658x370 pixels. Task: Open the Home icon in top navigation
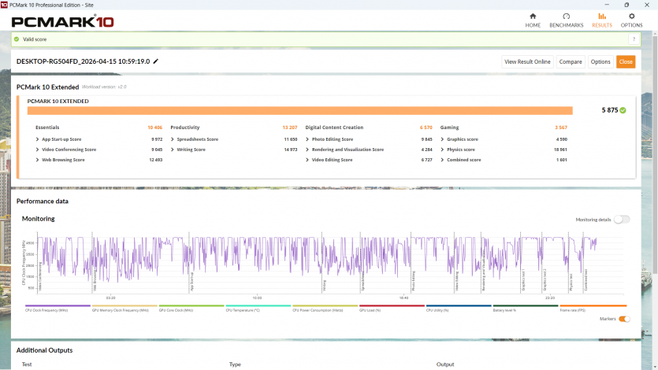coord(533,17)
